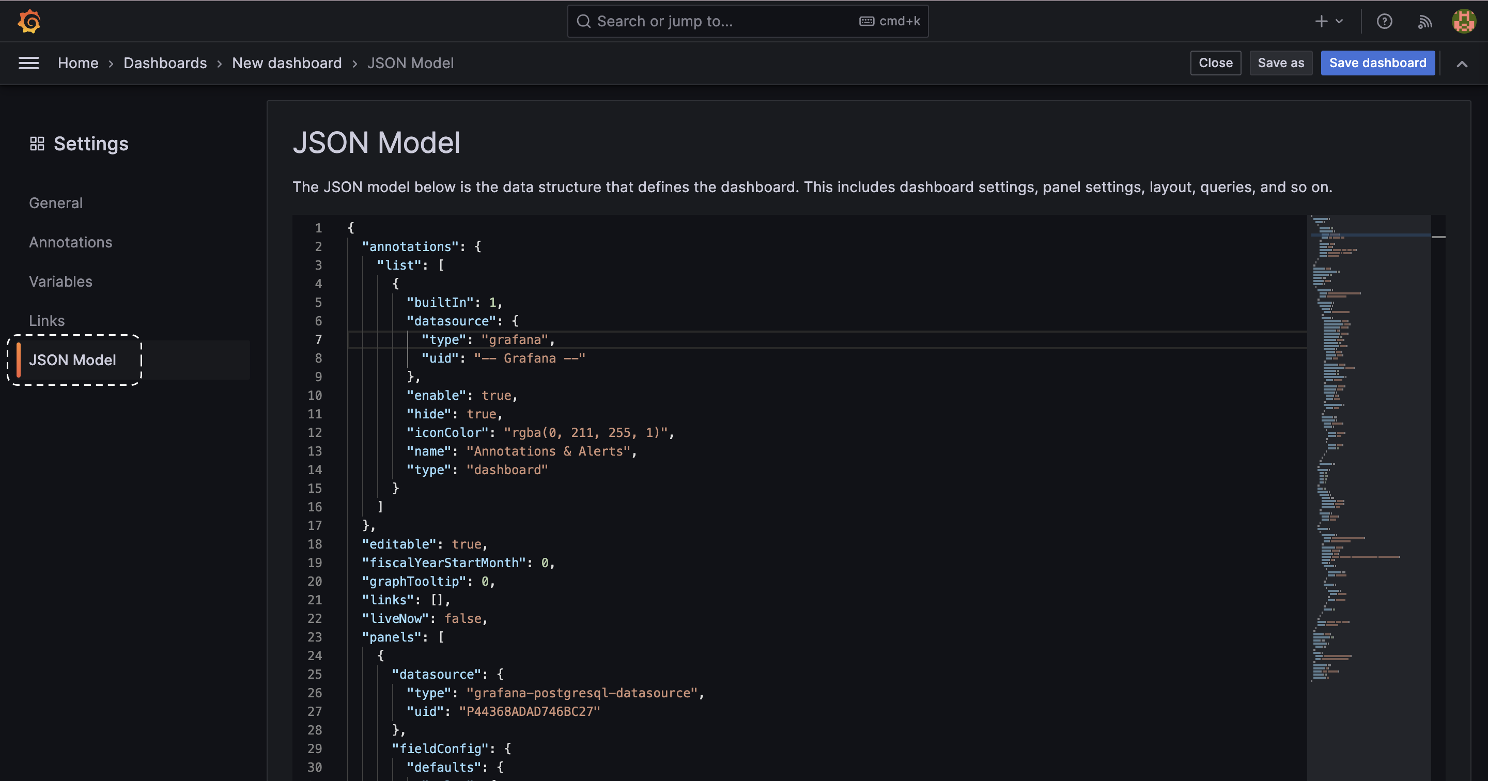Open the hamburger navigation menu
Viewport: 1488px width, 781px height.
click(29, 63)
